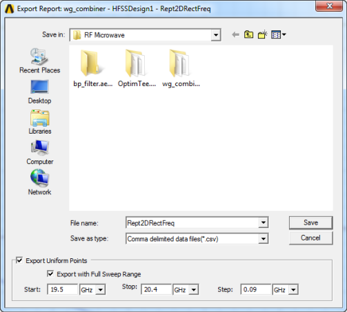The image size is (347, 312).
Task: Click the Start value field 19.5
Action: (x=63, y=289)
